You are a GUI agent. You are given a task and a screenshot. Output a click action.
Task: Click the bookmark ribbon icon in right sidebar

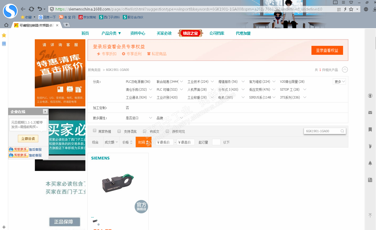[370, 129]
